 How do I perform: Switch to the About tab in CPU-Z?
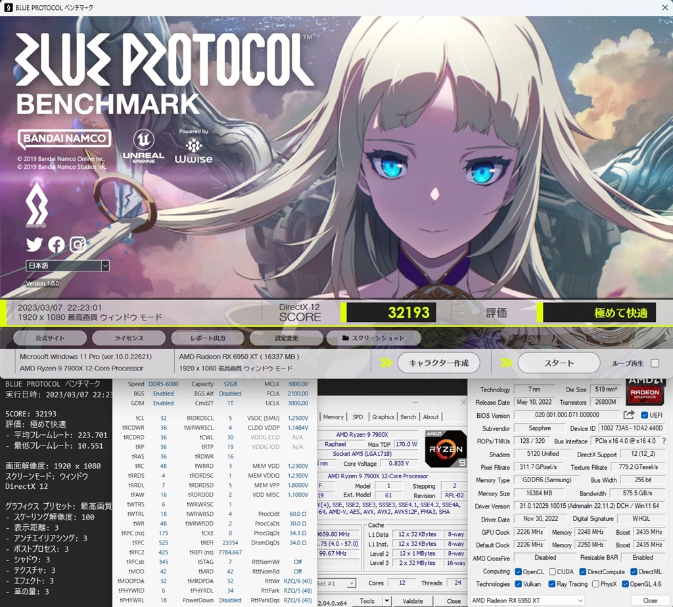430,416
